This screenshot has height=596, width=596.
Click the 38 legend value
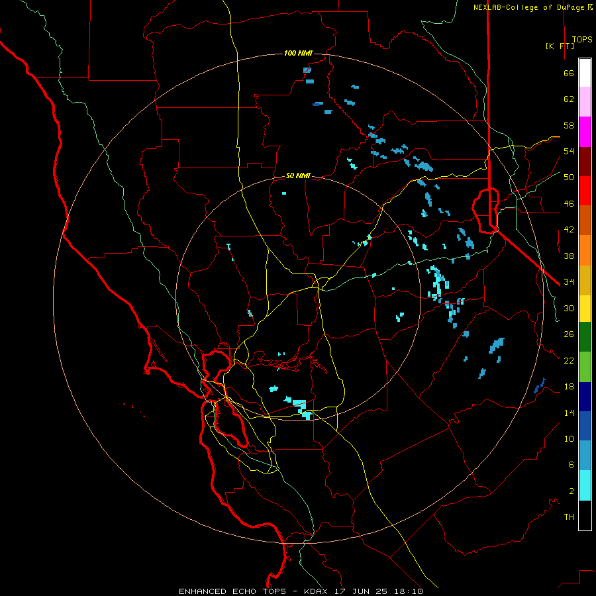click(x=569, y=256)
